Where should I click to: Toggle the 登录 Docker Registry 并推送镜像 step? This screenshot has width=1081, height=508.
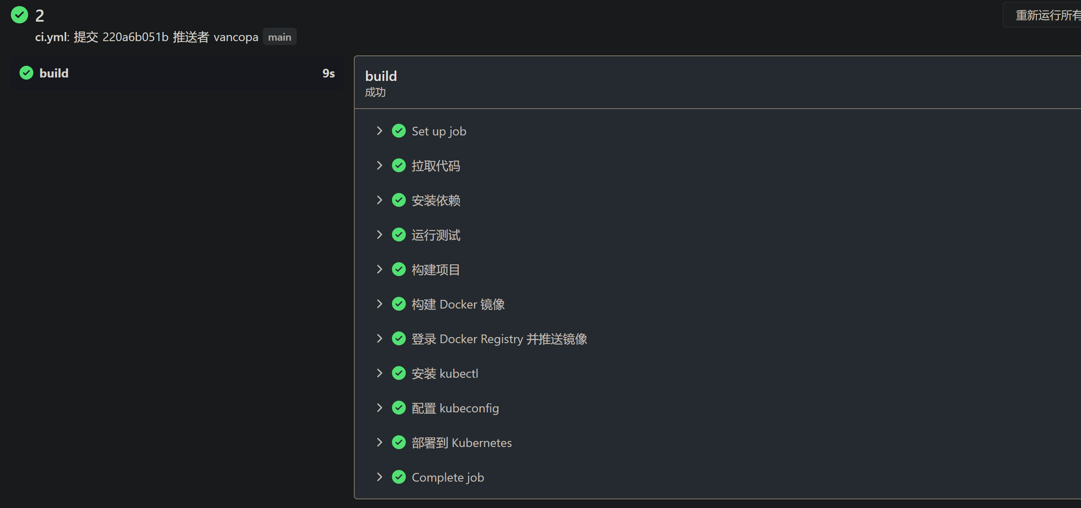379,338
